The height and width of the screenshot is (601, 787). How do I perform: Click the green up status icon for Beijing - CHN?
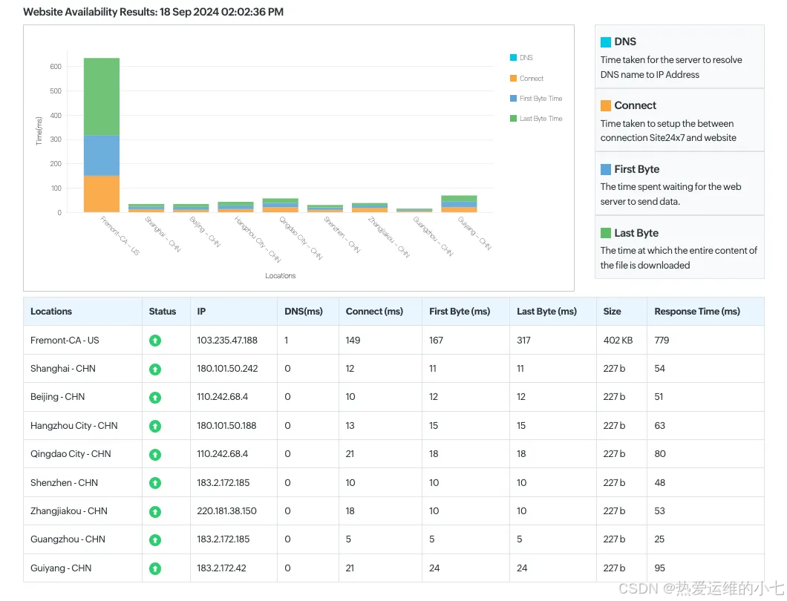click(x=155, y=397)
